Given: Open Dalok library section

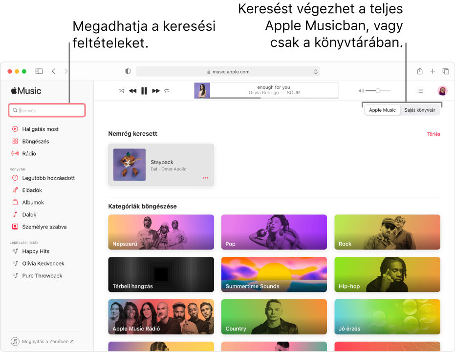Looking at the screenshot, I should (x=29, y=214).
